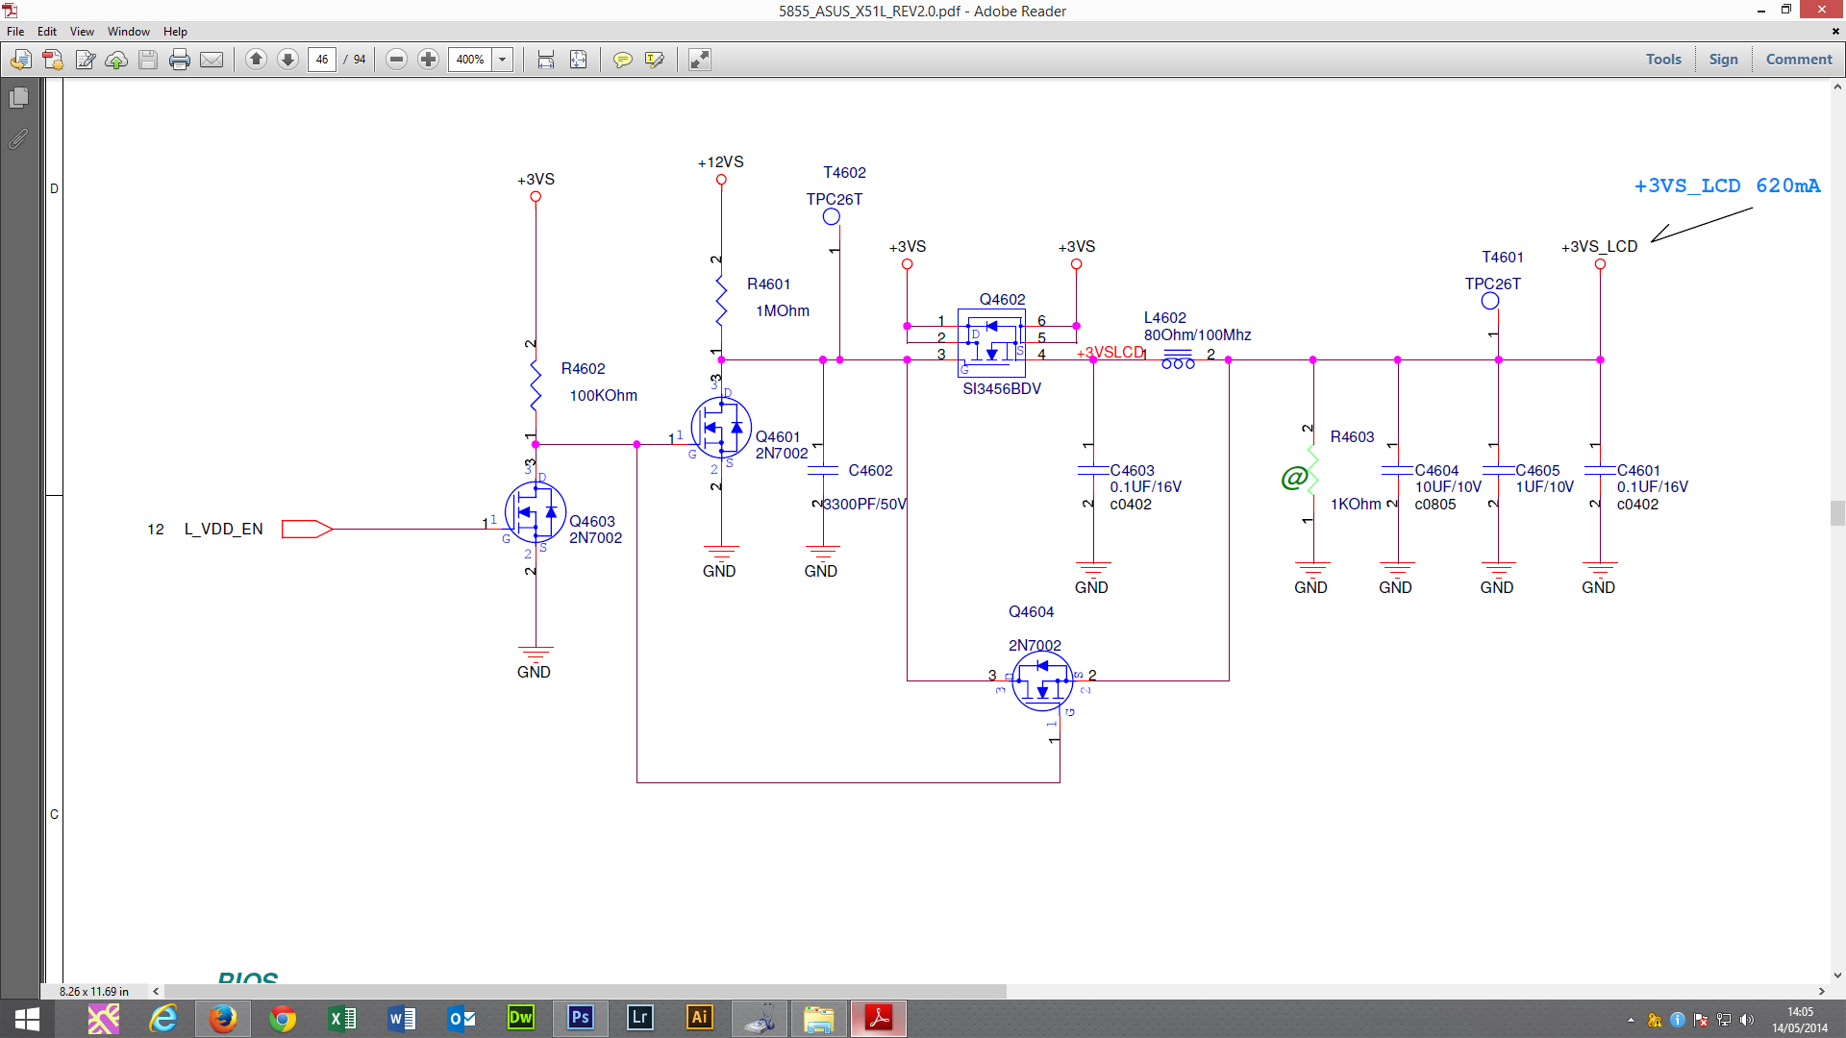Open the View menu

coord(82,32)
